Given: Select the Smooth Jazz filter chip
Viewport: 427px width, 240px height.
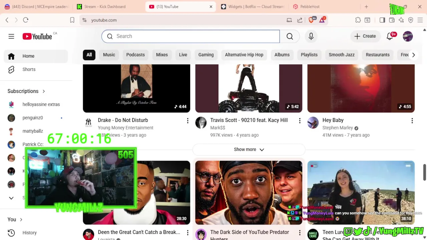Looking at the screenshot, I should point(342,55).
